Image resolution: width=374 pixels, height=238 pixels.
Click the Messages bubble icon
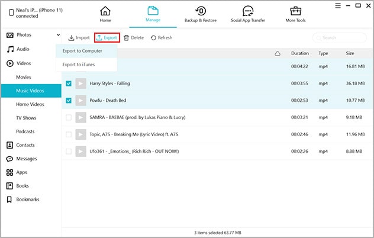click(9, 159)
